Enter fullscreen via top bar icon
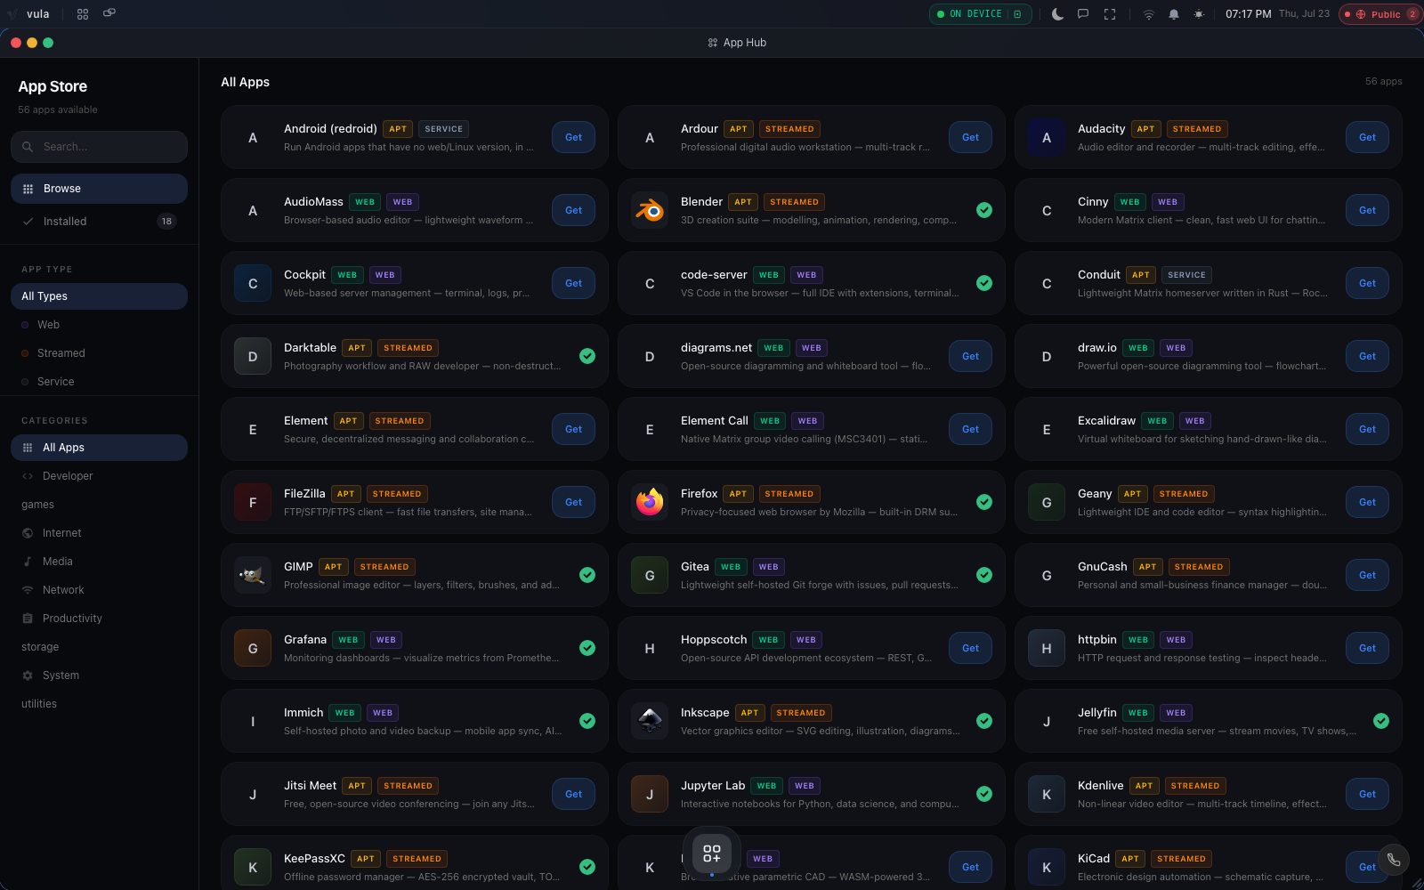The width and height of the screenshot is (1424, 890). pos(1110,14)
